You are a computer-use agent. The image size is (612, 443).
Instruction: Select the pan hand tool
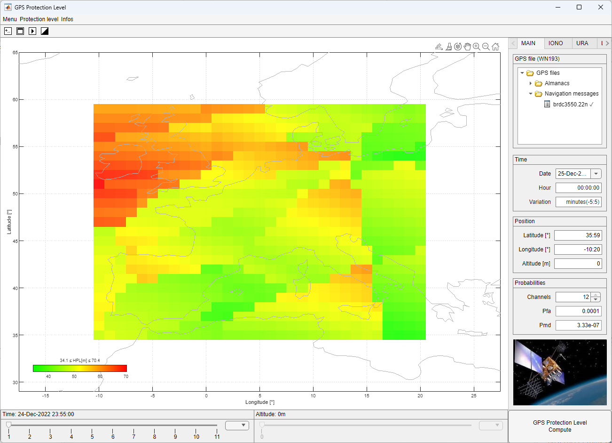(467, 46)
